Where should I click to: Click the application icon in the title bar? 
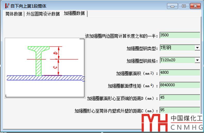tap(7, 6)
